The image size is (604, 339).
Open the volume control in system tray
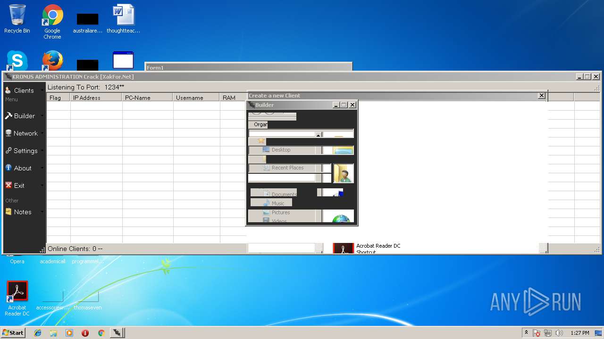559,333
